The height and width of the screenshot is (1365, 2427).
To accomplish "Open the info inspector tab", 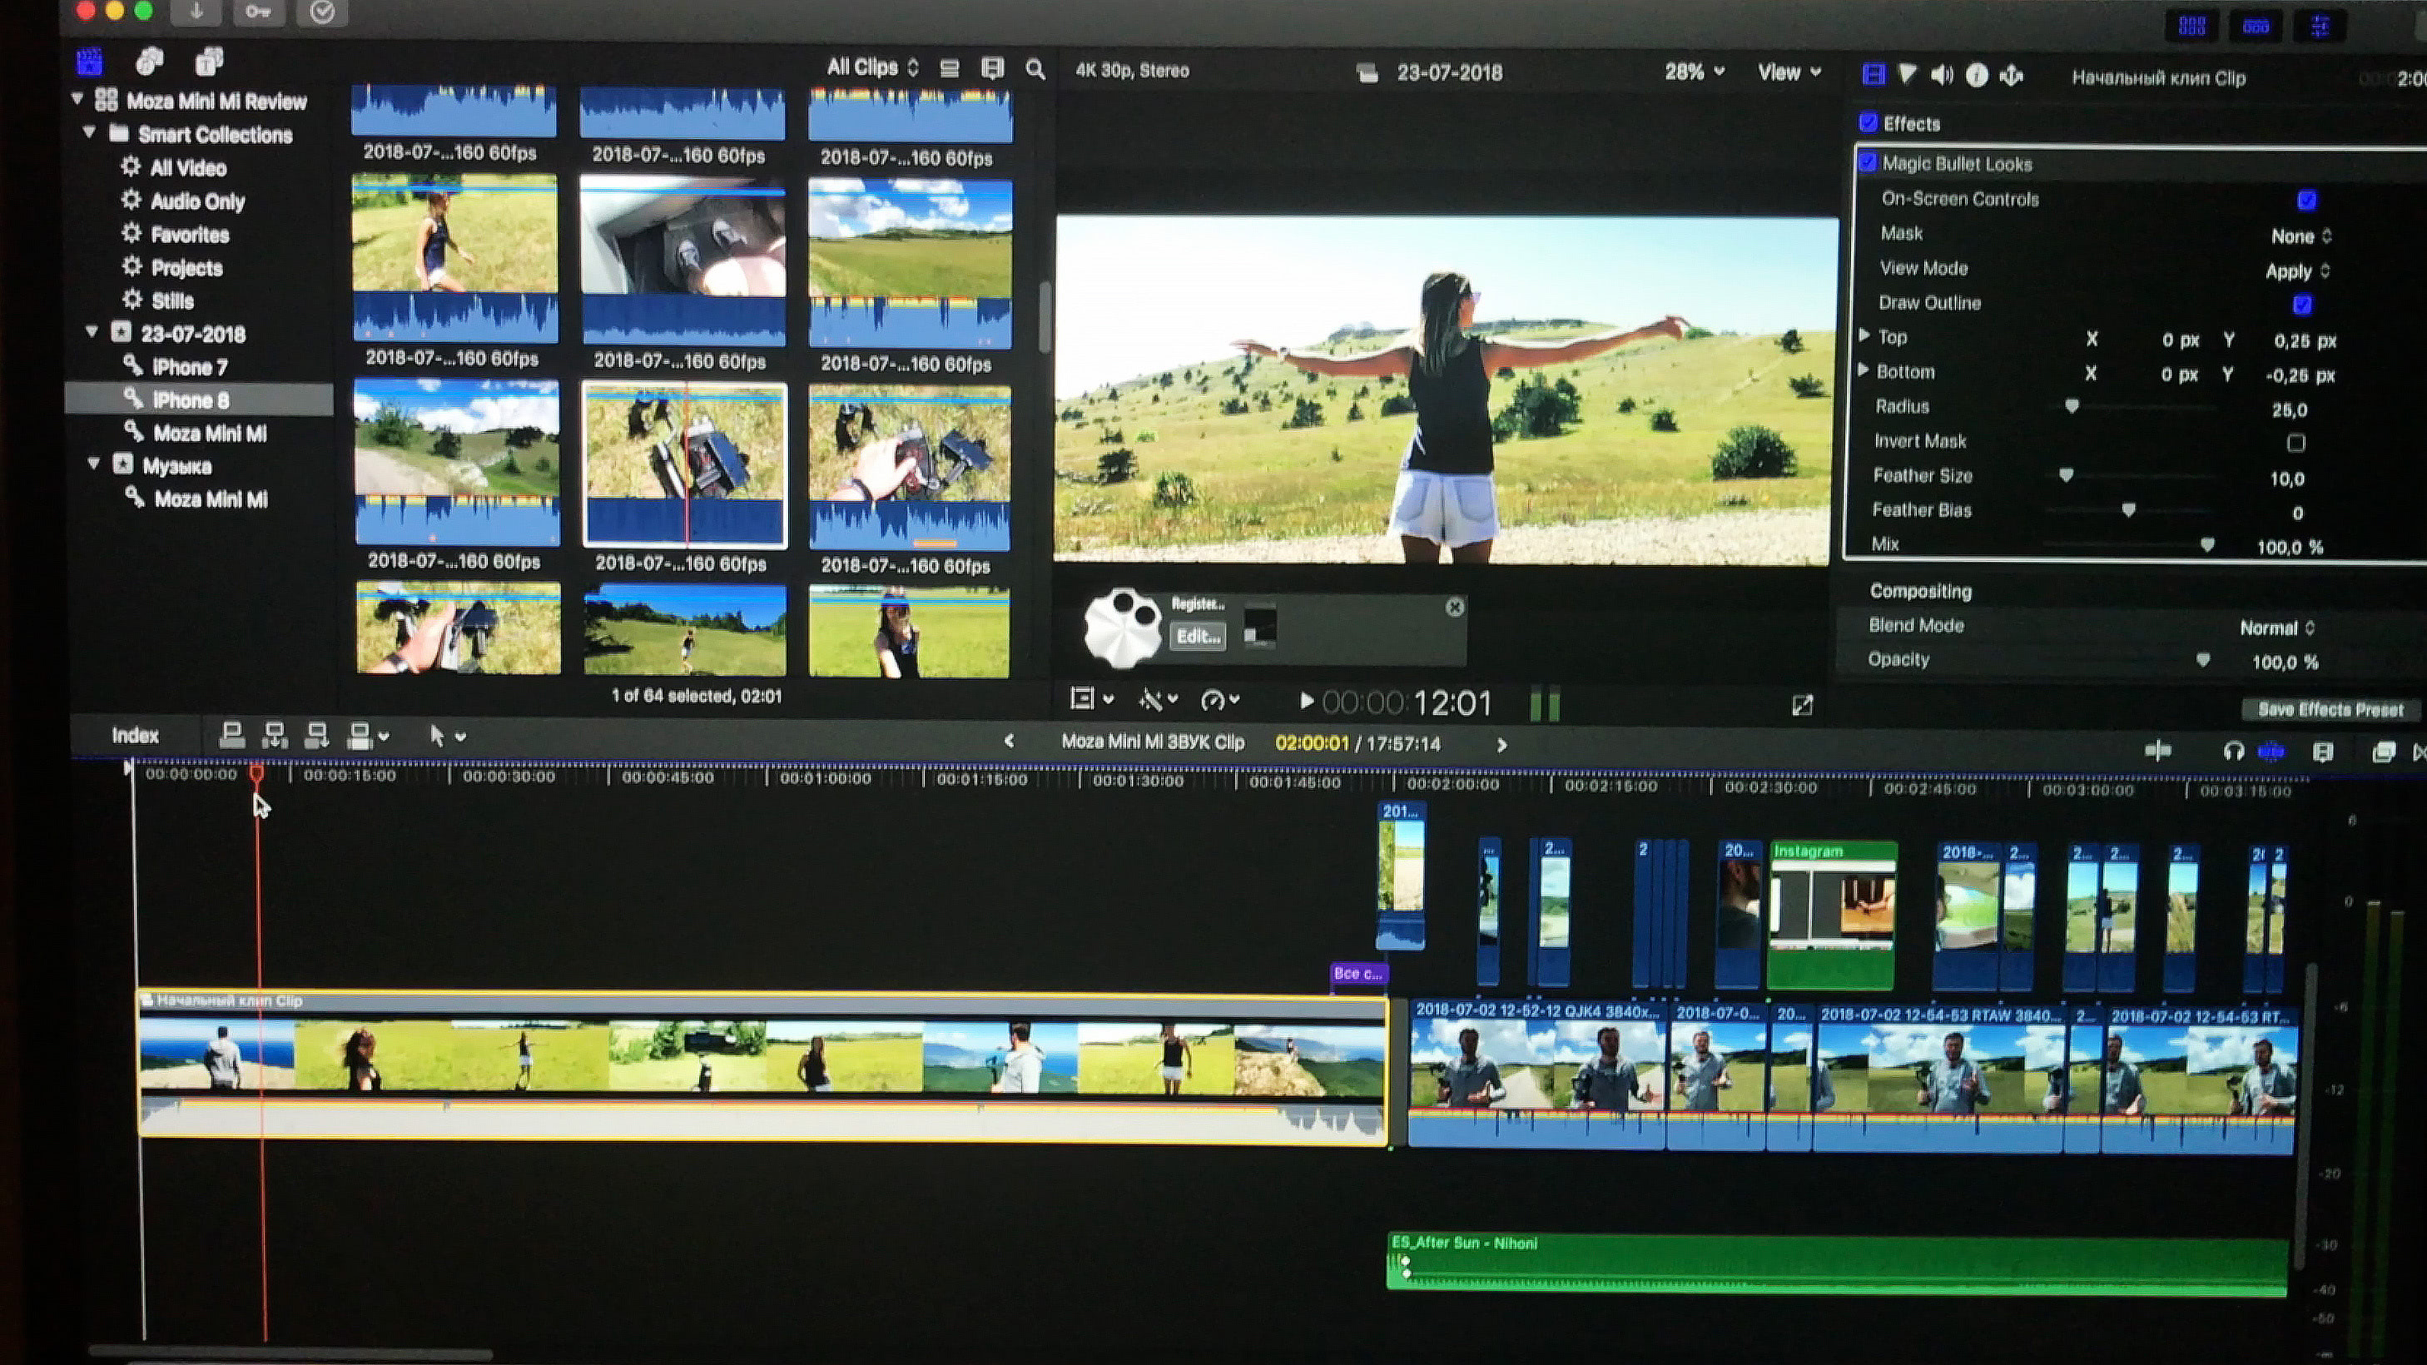I will coord(1977,76).
